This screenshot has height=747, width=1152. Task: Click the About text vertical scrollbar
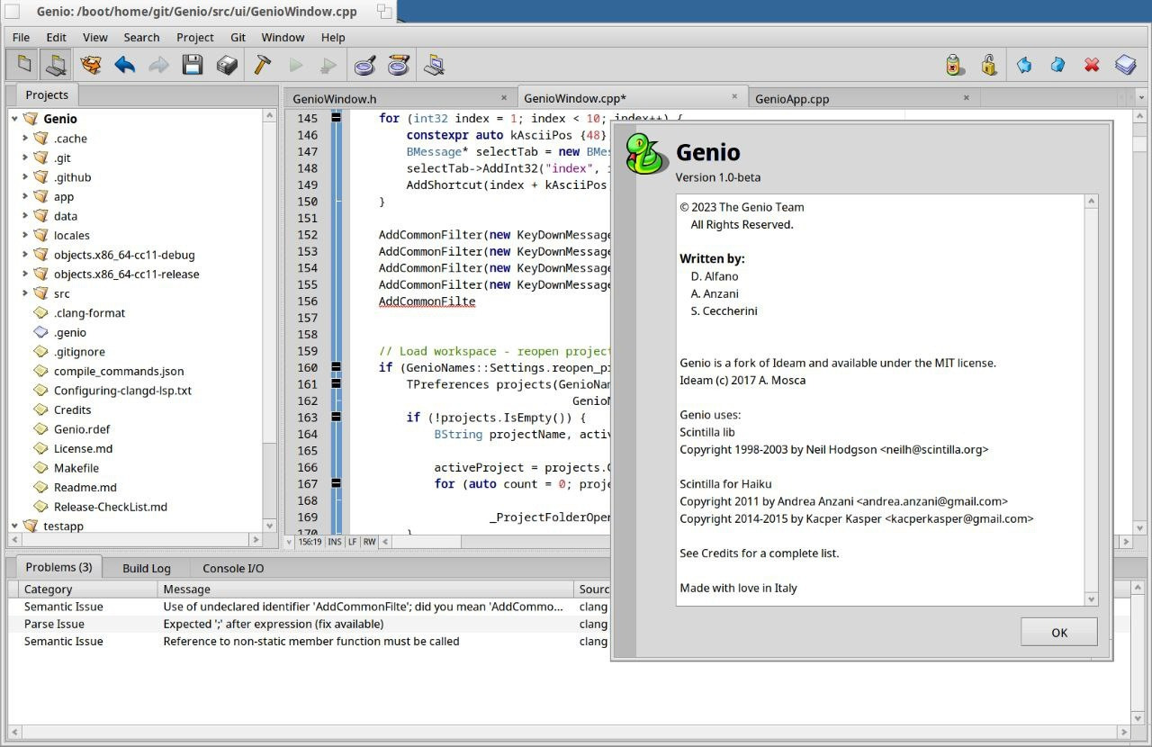tap(1092, 400)
